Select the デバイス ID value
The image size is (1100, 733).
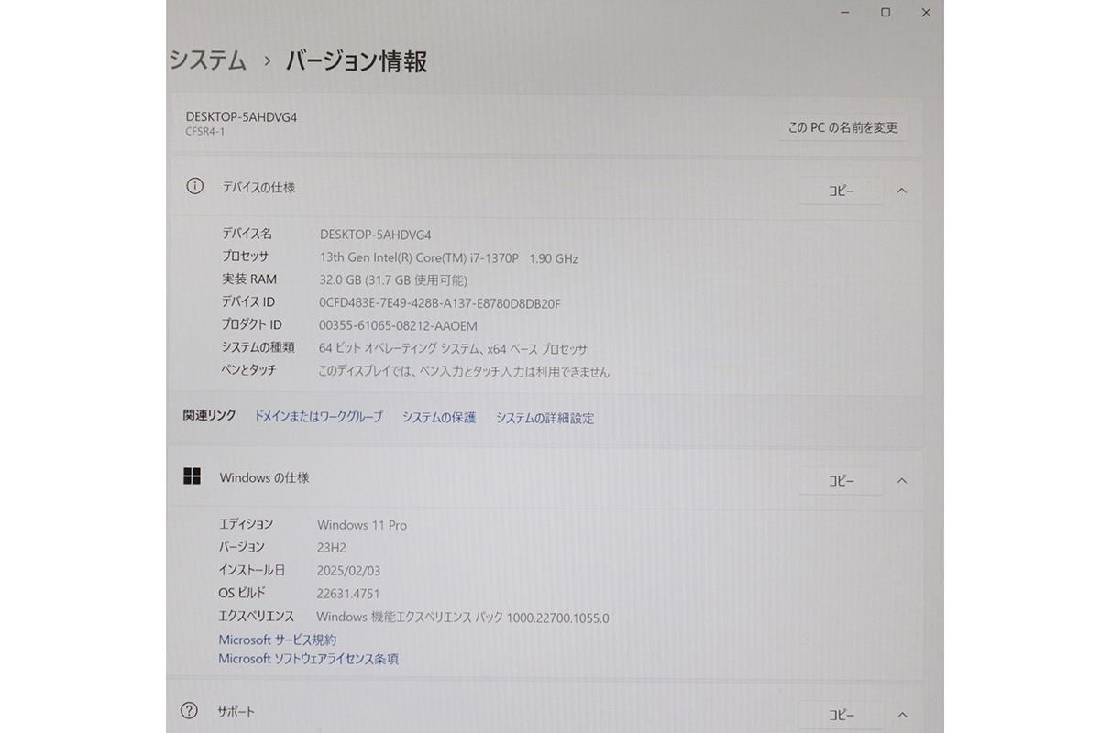440,303
